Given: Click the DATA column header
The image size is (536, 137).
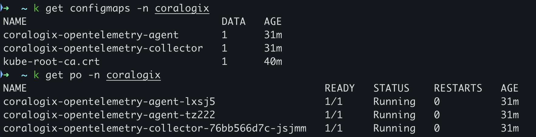Looking at the screenshot, I should coord(233,22).
